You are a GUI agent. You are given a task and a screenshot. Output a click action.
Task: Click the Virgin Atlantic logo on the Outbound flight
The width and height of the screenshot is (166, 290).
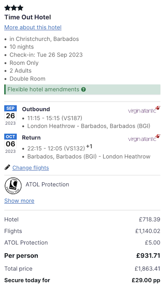pyautogui.click(x=144, y=110)
